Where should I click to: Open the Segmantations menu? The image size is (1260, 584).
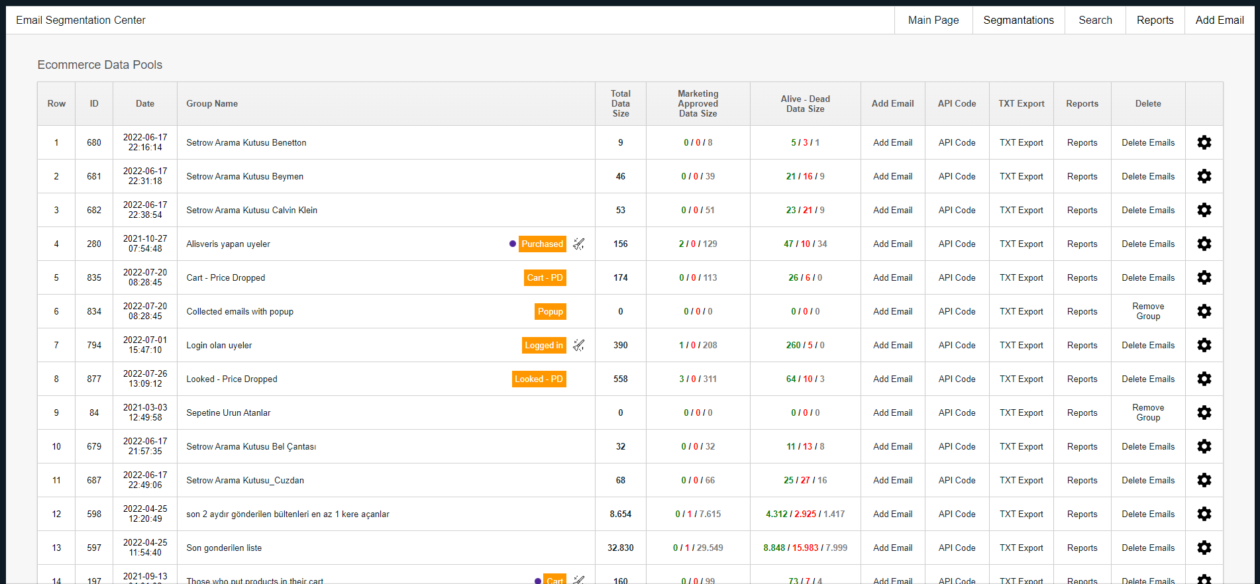1018,20
